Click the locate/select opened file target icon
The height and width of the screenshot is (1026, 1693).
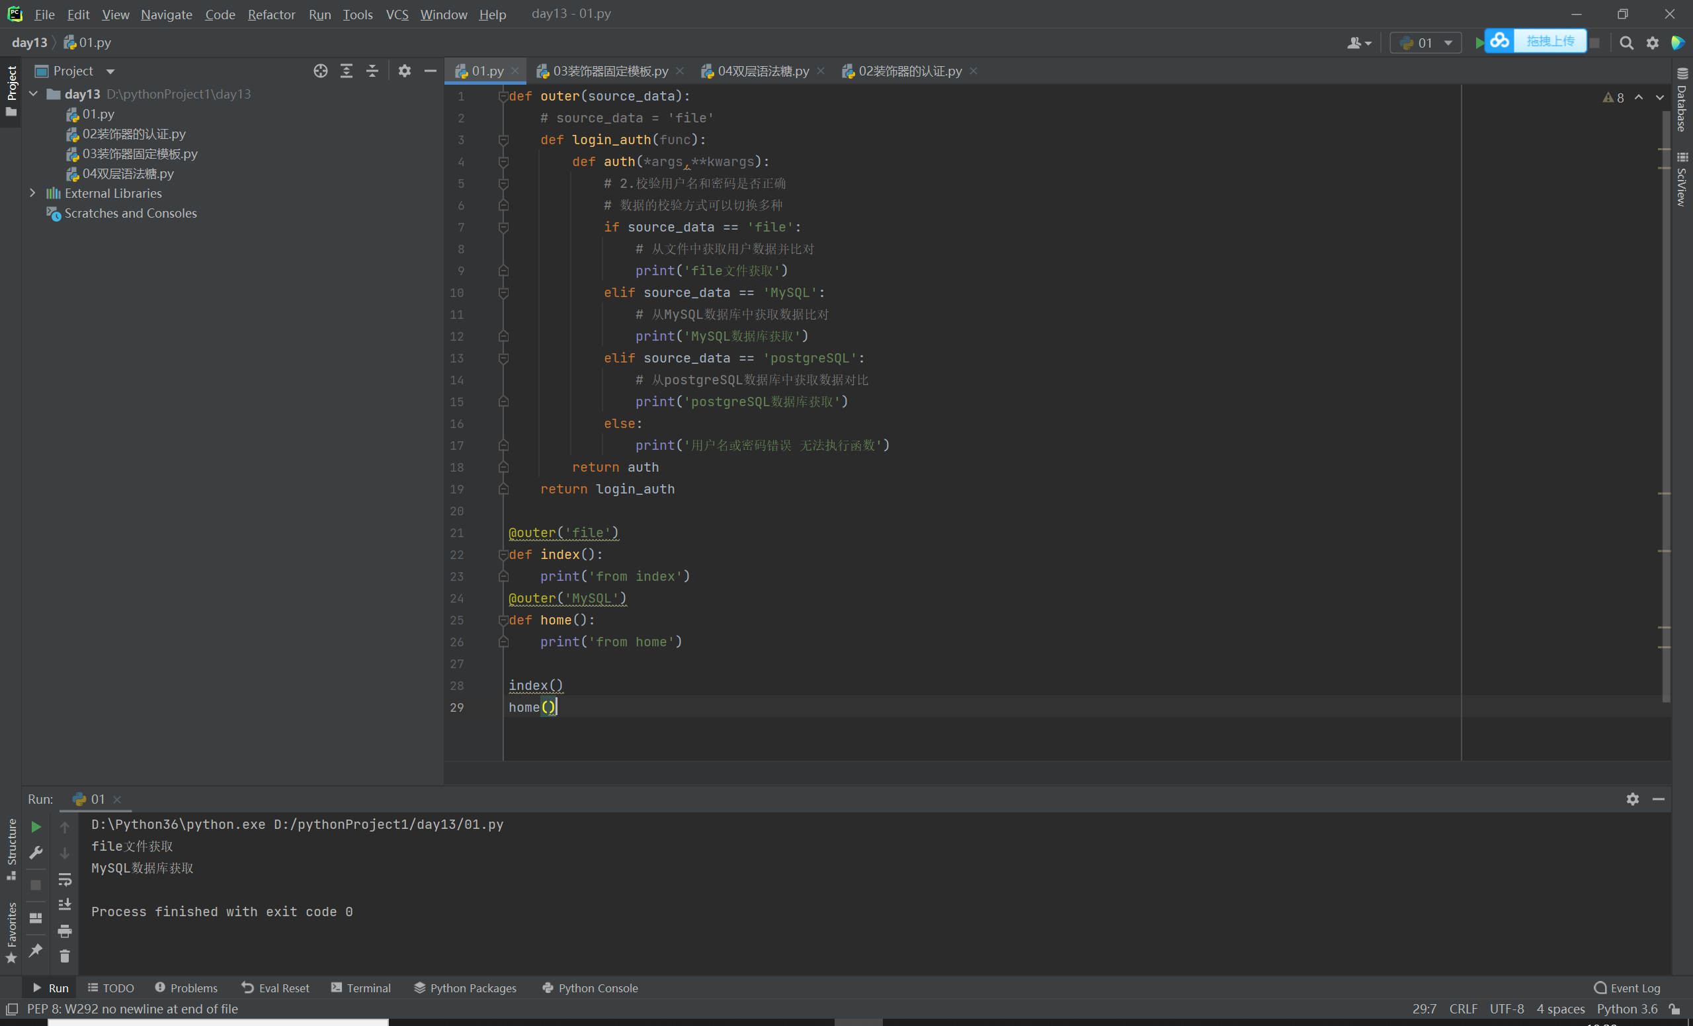[x=320, y=71]
